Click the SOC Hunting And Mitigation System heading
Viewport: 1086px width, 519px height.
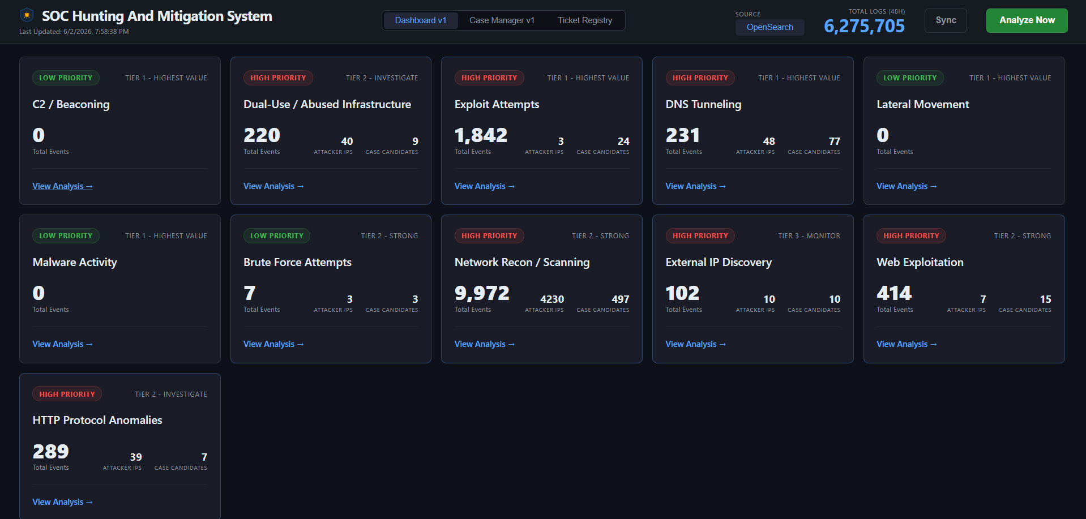click(157, 16)
